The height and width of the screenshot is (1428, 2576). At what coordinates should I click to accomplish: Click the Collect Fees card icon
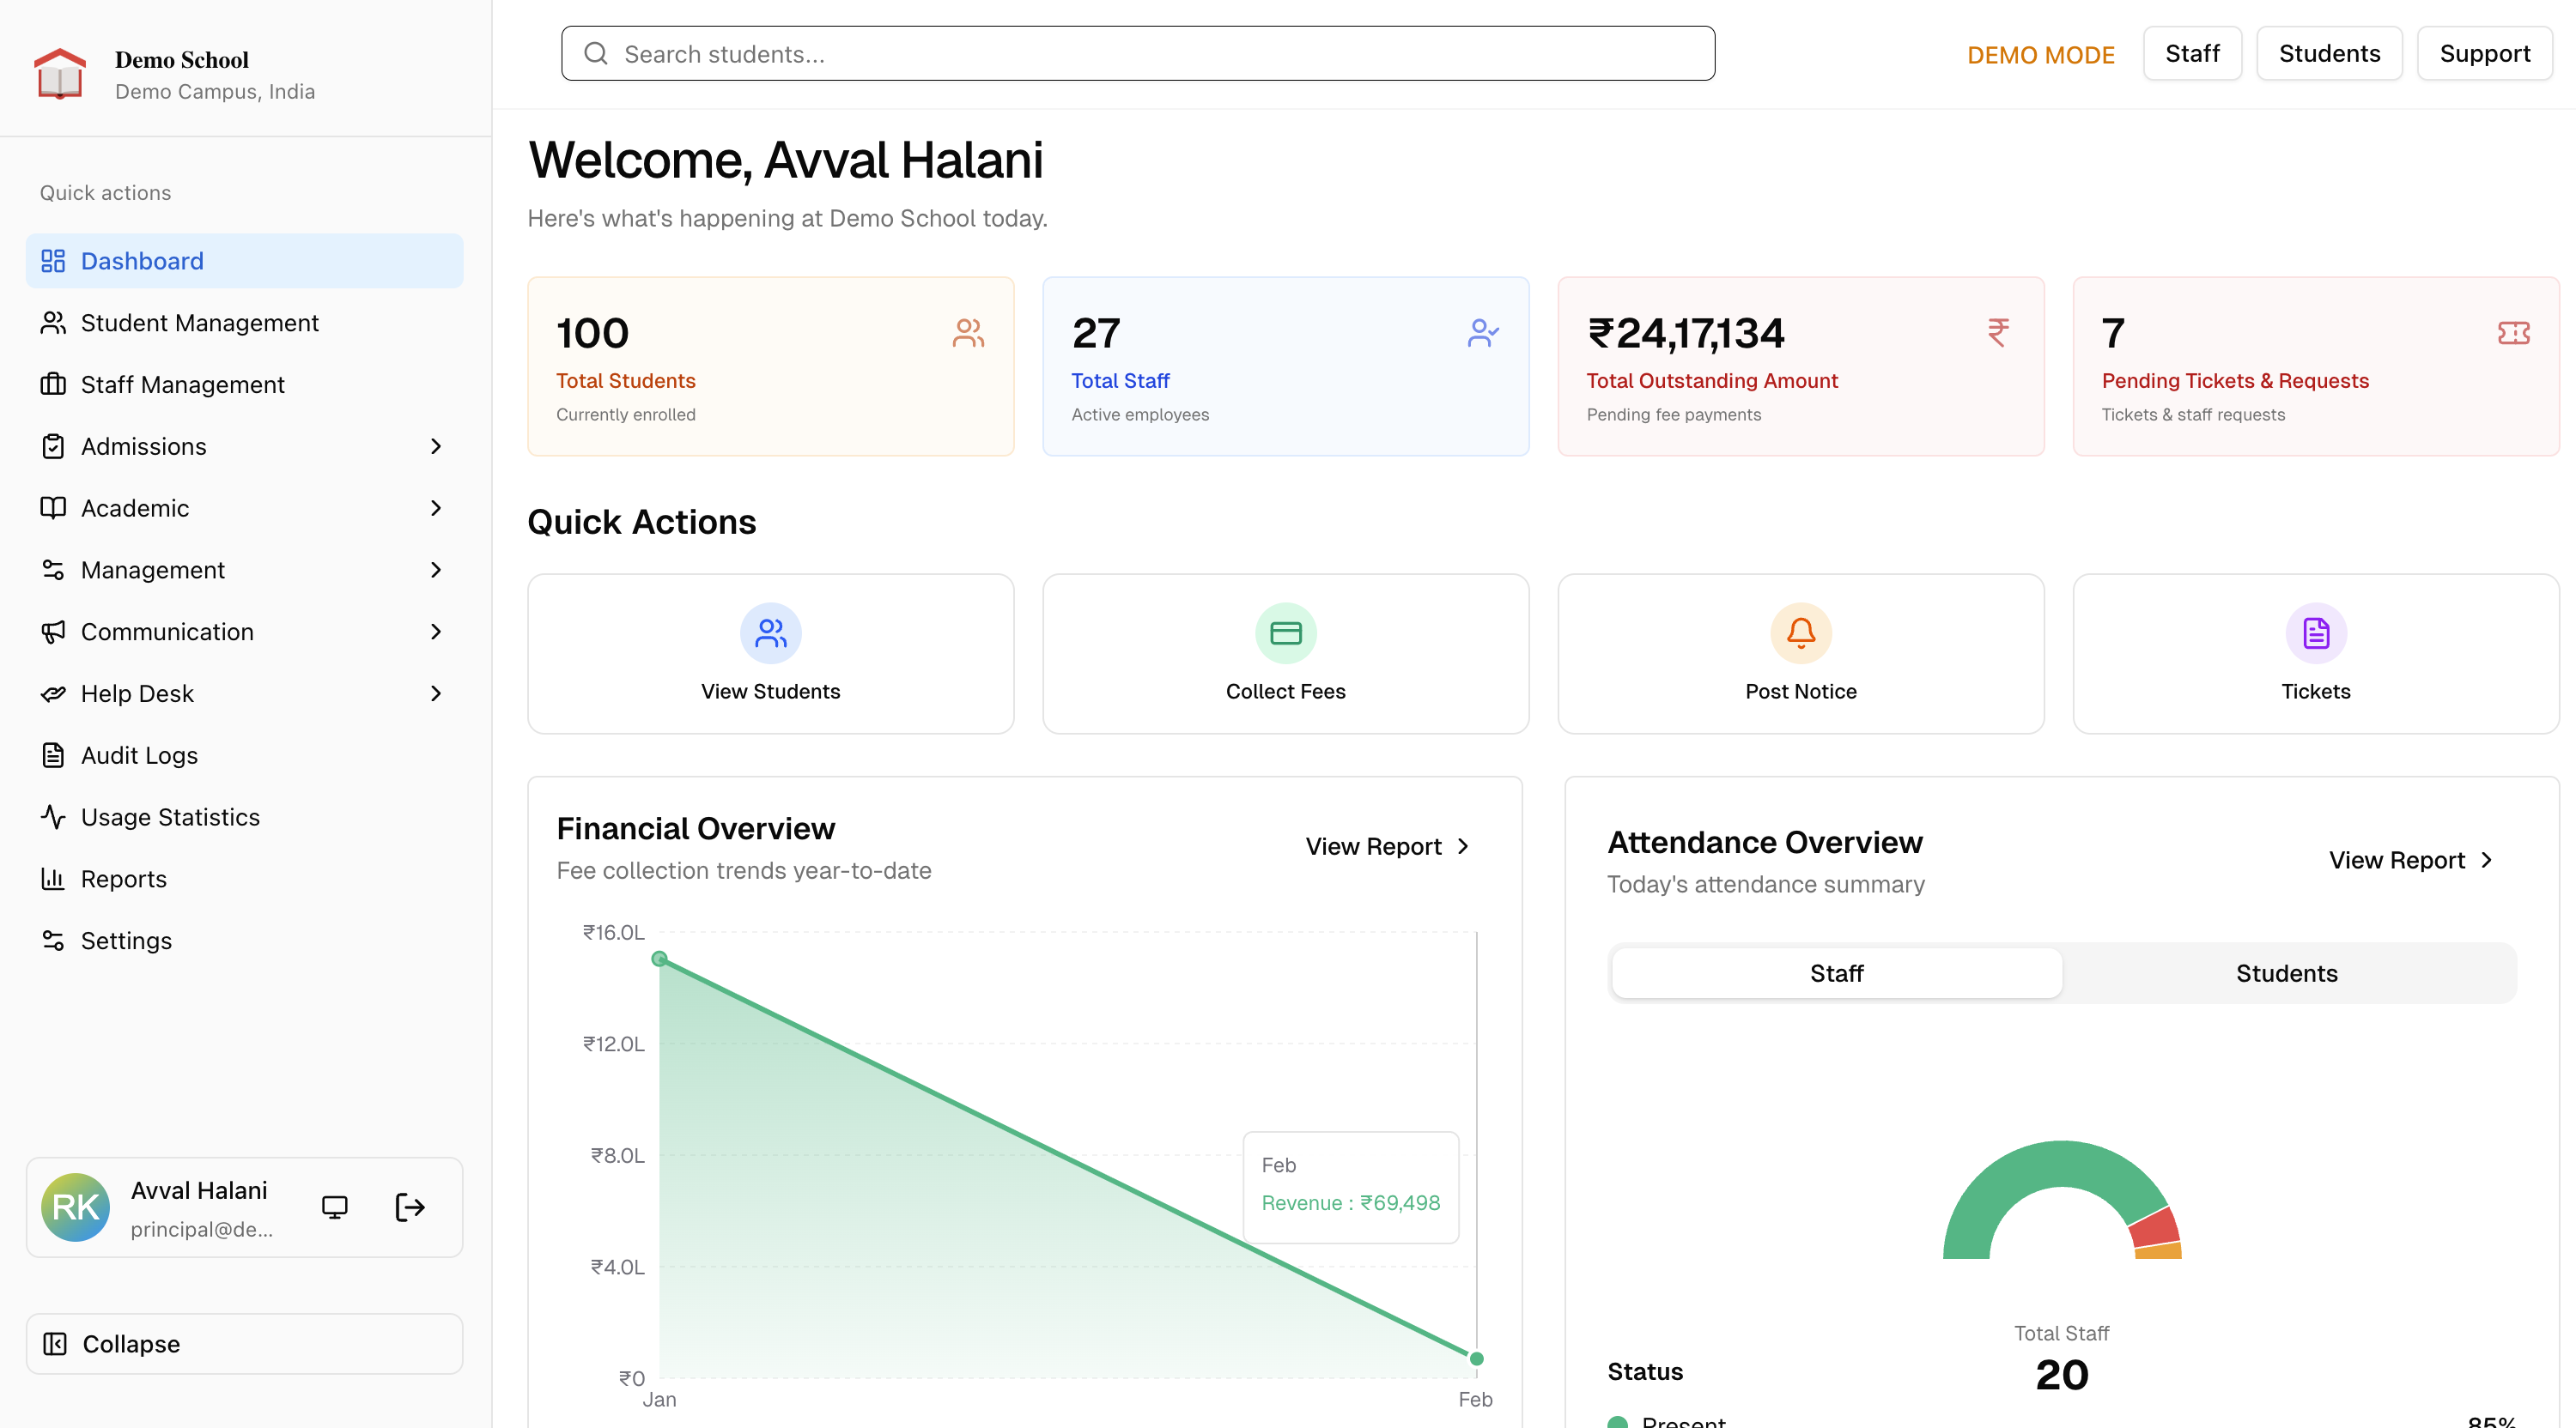click(x=1285, y=633)
